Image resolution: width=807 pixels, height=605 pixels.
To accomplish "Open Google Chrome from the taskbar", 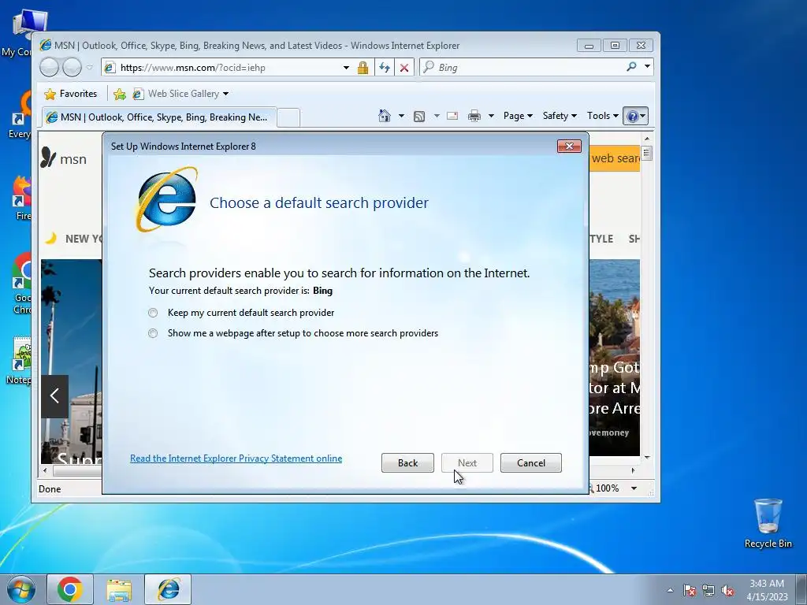I will [x=70, y=589].
